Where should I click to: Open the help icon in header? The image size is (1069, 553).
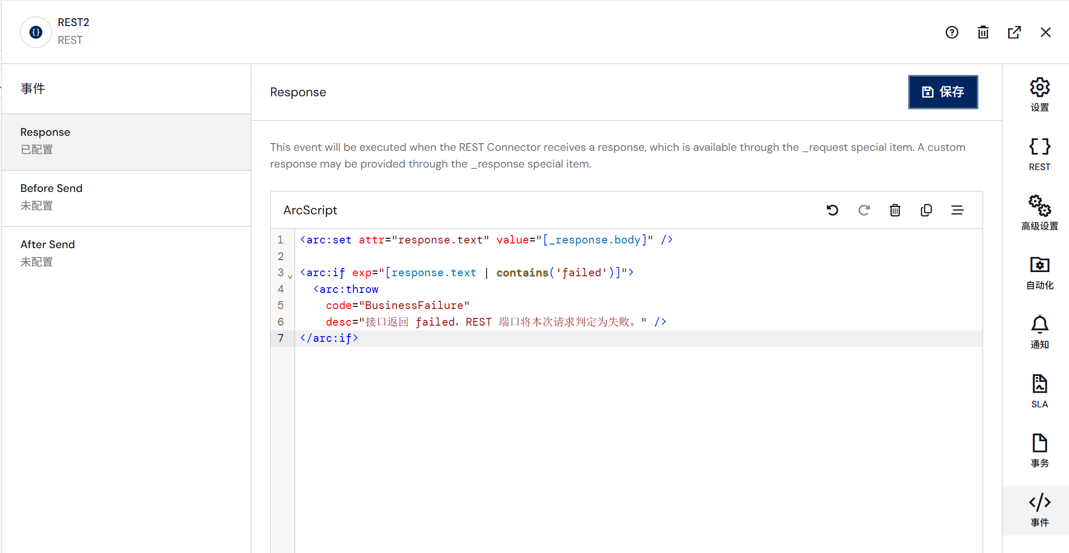click(952, 32)
